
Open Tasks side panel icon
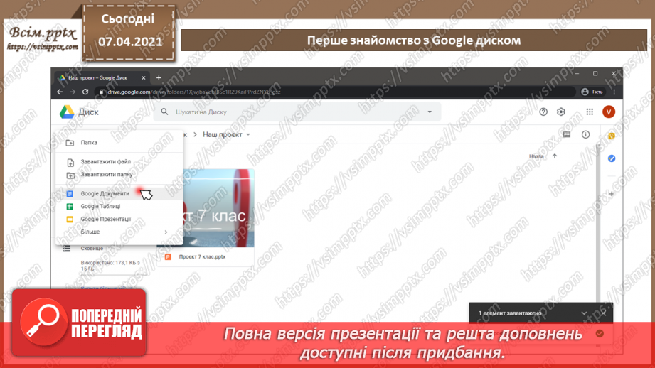point(612,158)
